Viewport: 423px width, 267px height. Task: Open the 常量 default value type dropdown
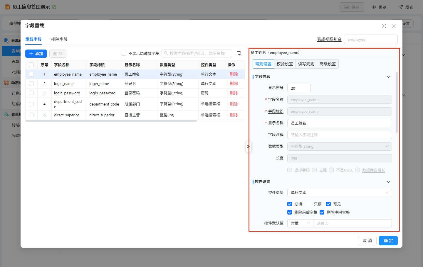[x=300, y=223]
